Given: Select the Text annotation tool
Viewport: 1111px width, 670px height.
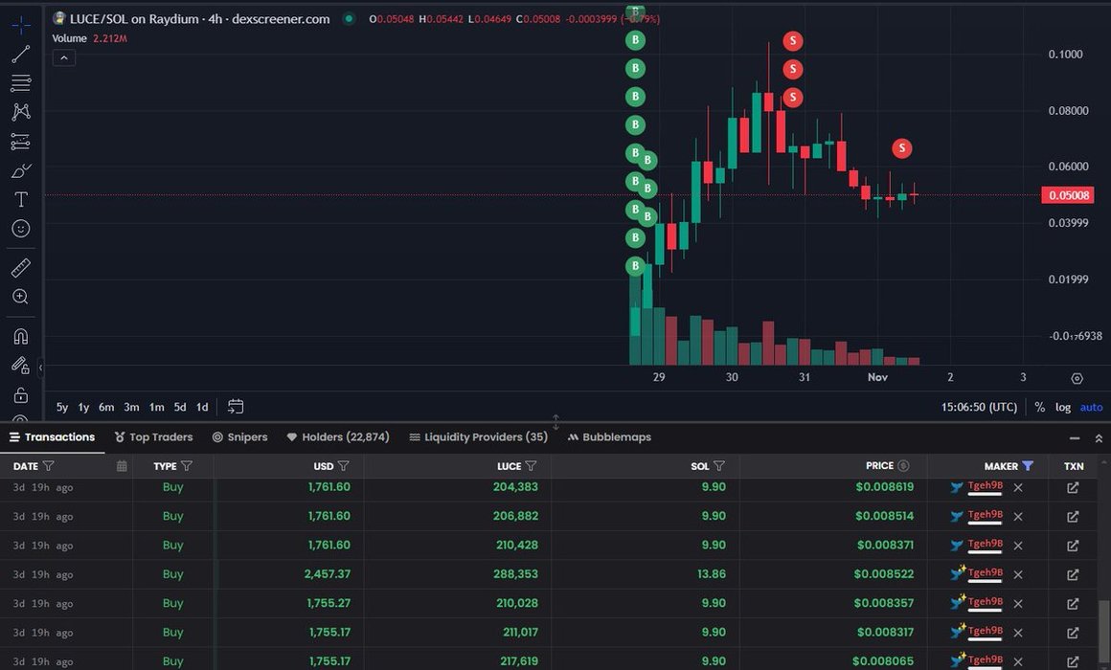Looking at the screenshot, I should pos(20,200).
